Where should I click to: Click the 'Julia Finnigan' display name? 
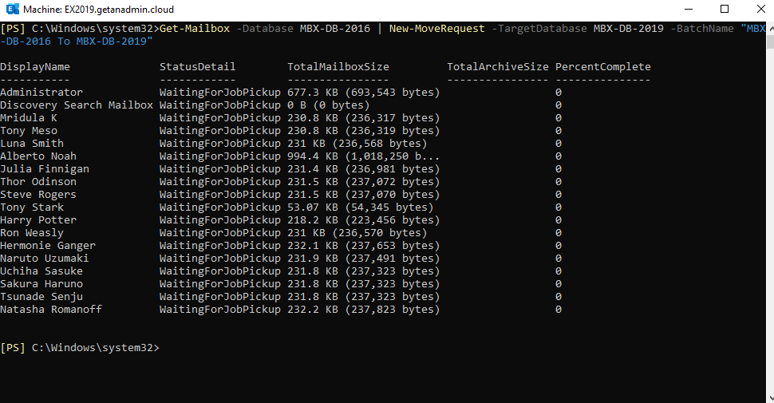[x=45, y=169]
